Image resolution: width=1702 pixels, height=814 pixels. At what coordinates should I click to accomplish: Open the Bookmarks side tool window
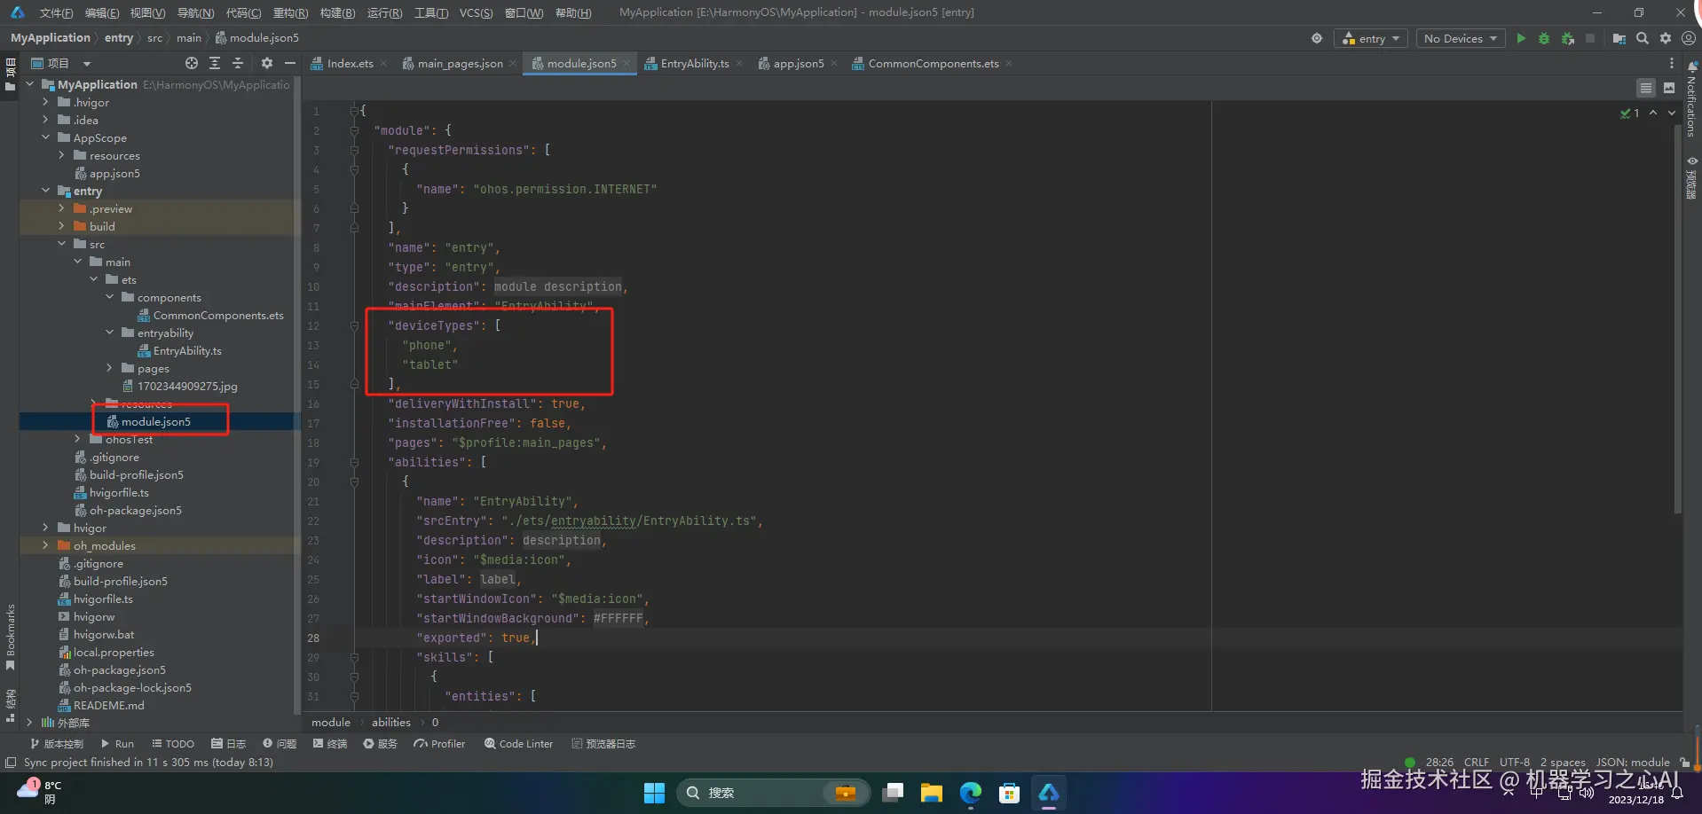point(11,637)
